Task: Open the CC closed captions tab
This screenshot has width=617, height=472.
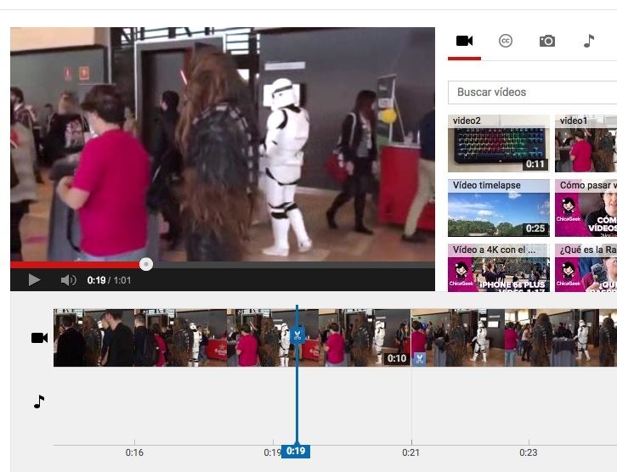Action: click(506, 41)
